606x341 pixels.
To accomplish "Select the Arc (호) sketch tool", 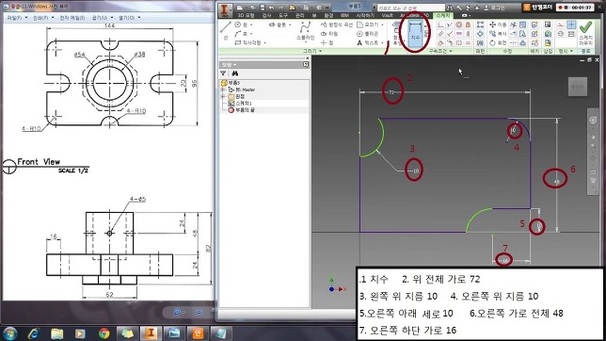I will [241, 34].
